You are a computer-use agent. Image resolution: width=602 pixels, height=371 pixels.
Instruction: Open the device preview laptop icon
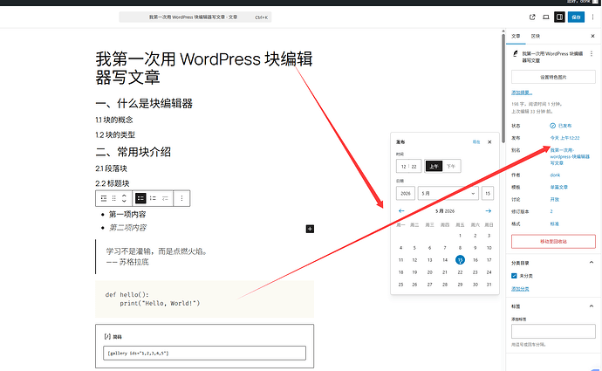(x=545, y=17)
